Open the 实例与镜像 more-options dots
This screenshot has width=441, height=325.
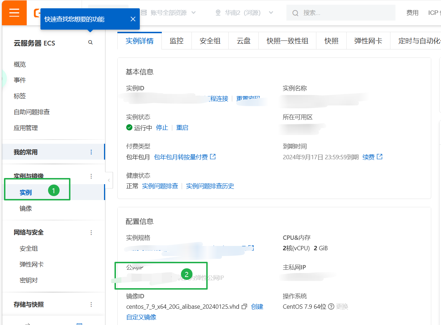[x=91, y=176]
